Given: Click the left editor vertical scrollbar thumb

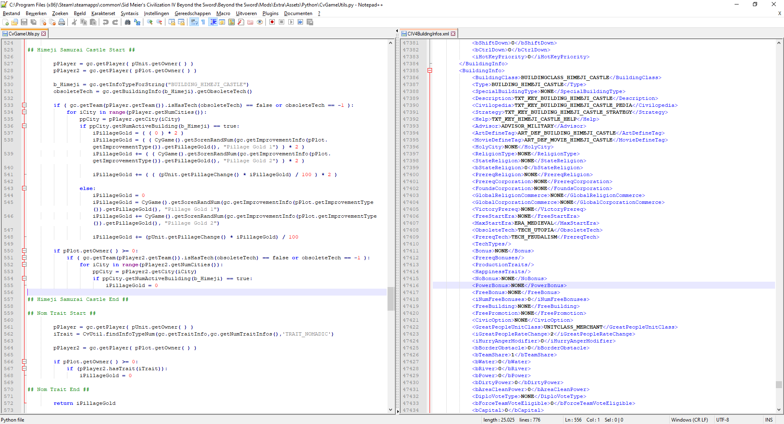Looking at the screenshot, I should [x=390, y=299].
